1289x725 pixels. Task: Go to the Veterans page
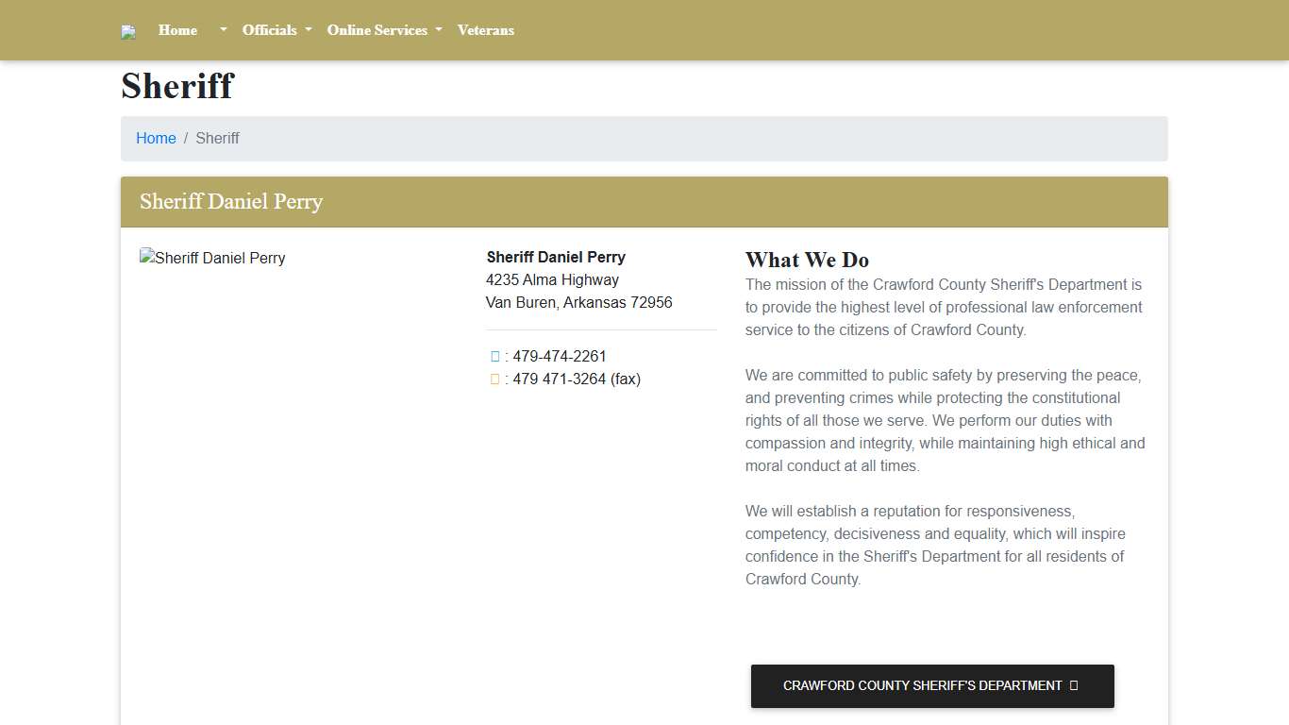(485, 30)
